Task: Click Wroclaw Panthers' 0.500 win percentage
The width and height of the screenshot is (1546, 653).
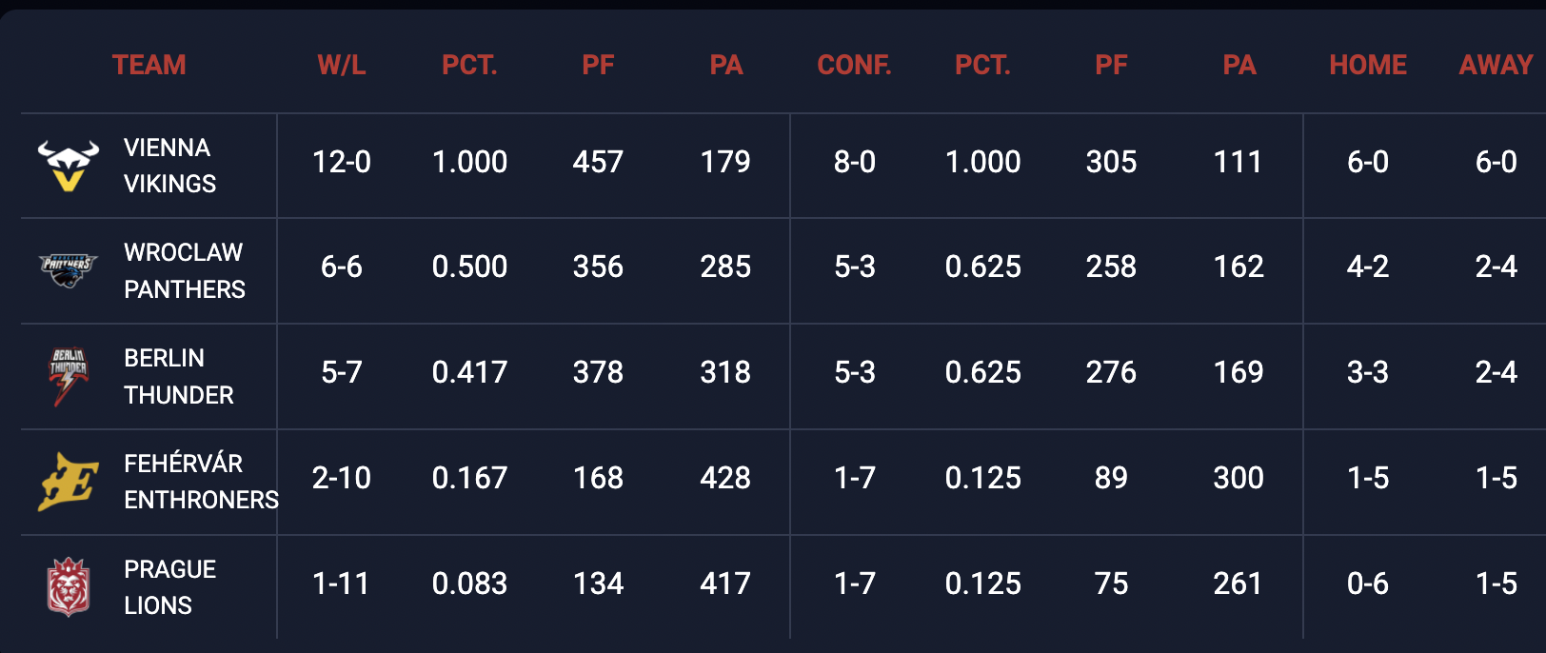Action: point(469,267)
